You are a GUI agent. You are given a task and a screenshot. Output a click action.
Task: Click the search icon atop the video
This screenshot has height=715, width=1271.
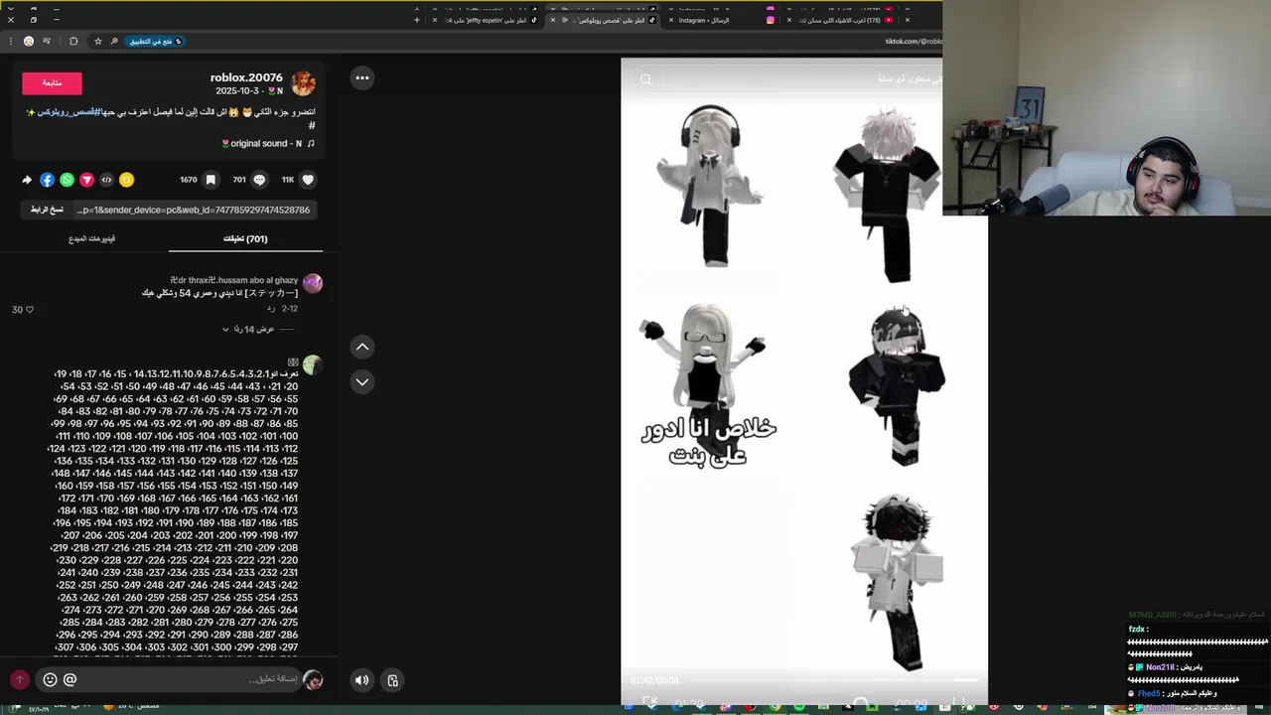645,79
